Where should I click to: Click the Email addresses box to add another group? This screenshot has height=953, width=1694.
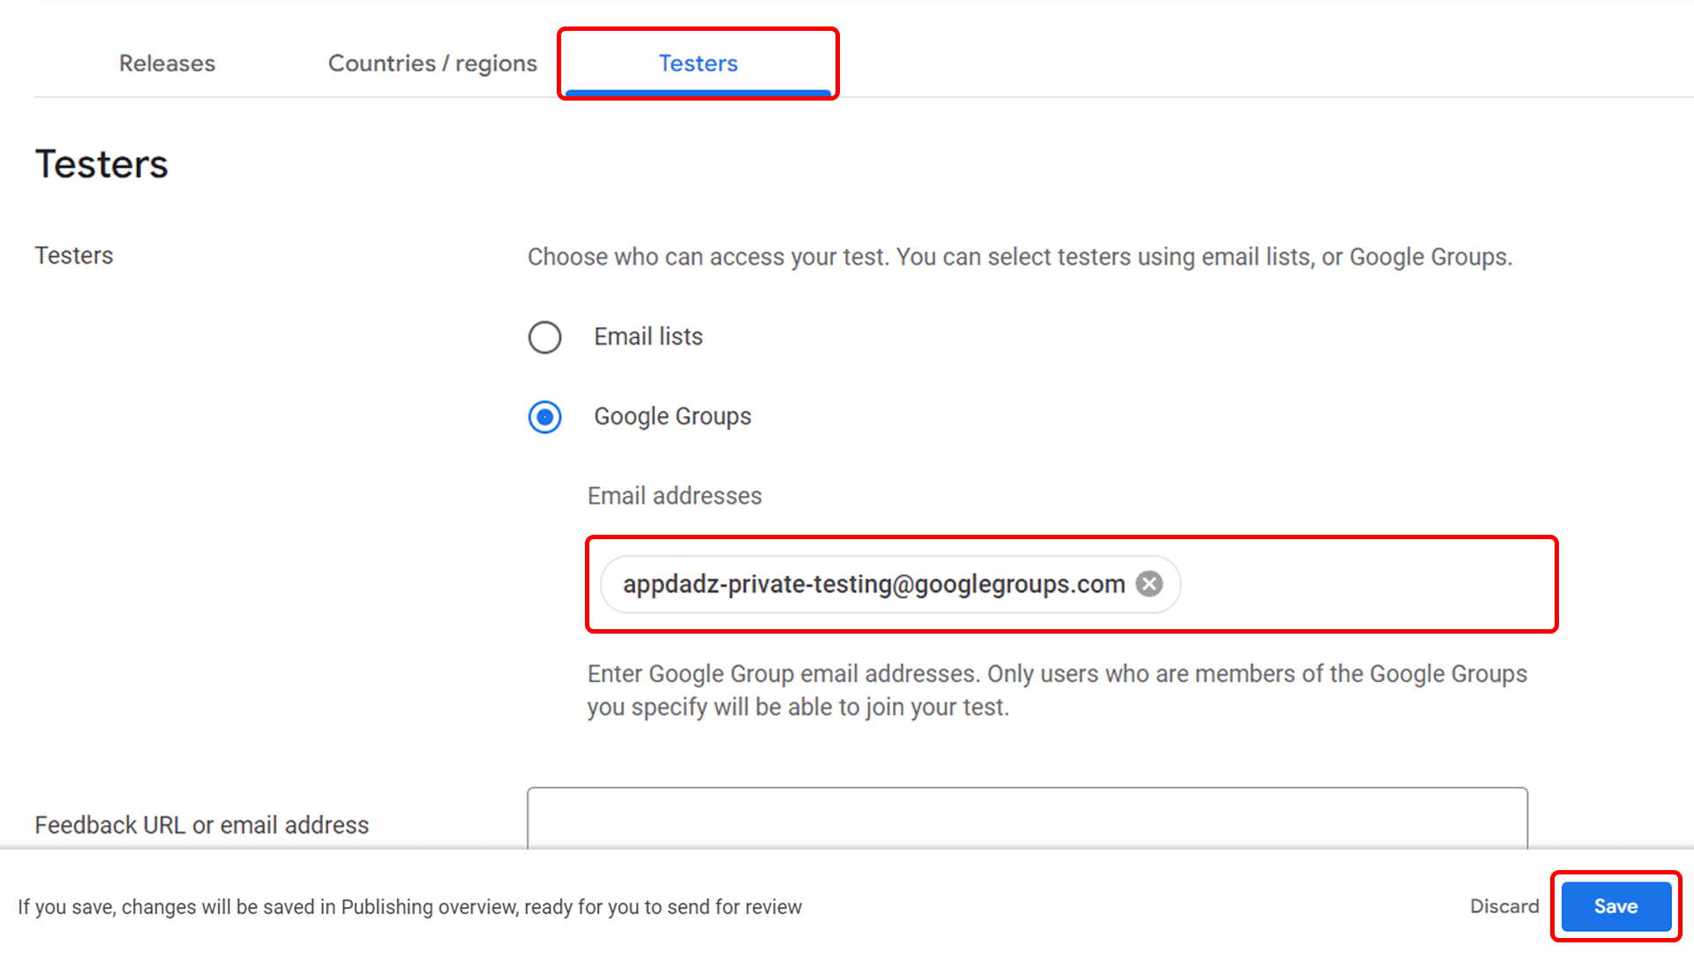[x=1368, y=584]
